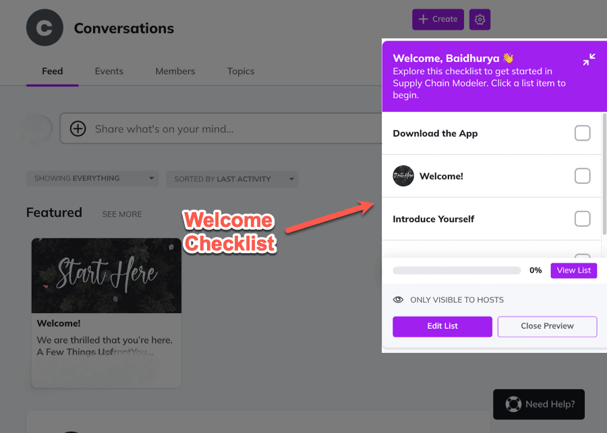Viewport: 607px width, 433px height.
Task: Click the lifebuoy Need Help icon
Action: (514, 404)
